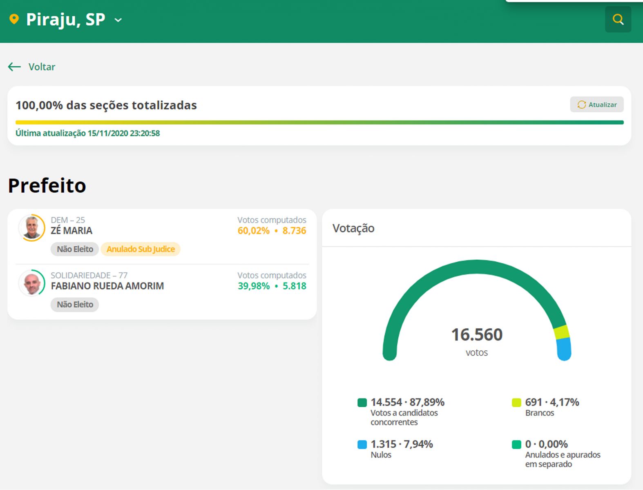This screenshot has width=643, height=490.
Task: Click Zé Maria's Não Eleito badge
Action: (x=75, y=249)
